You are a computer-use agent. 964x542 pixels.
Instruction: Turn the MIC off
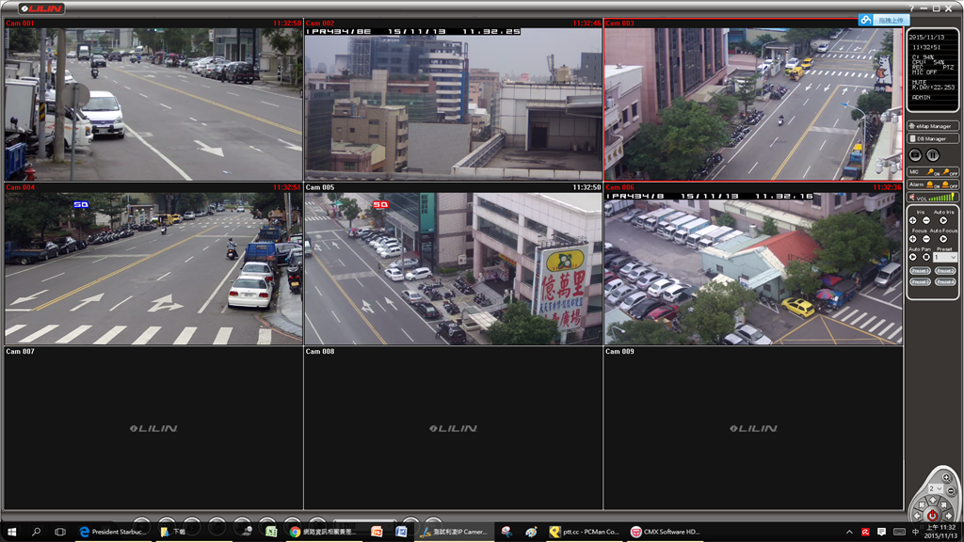[949, 172]
